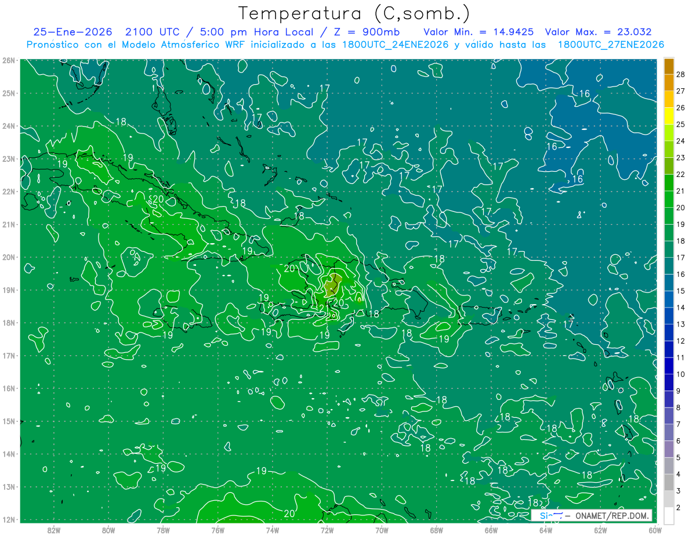Click the longitude axis label "82W"
The height and width of the screenshot is (538, 696).
click(54, 530)
